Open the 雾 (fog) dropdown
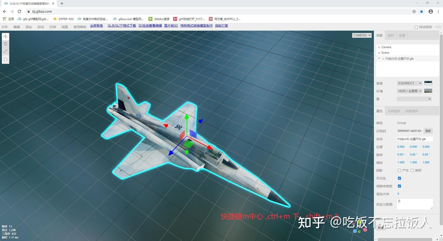 pos(414,99)
